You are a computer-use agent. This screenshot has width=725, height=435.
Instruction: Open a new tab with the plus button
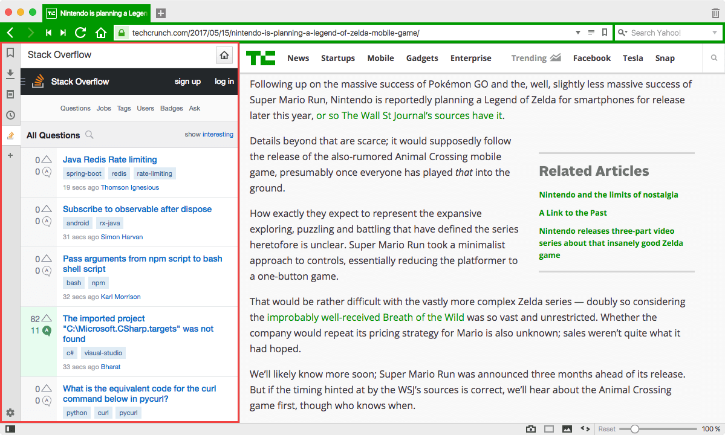pyautogui.click(x=161, y=13)
